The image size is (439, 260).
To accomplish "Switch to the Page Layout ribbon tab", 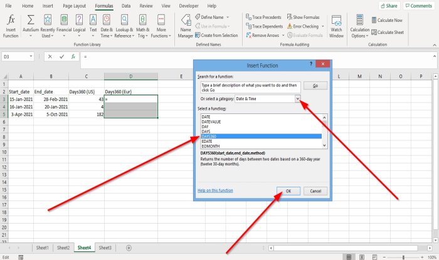I will (x=75, y=5).
